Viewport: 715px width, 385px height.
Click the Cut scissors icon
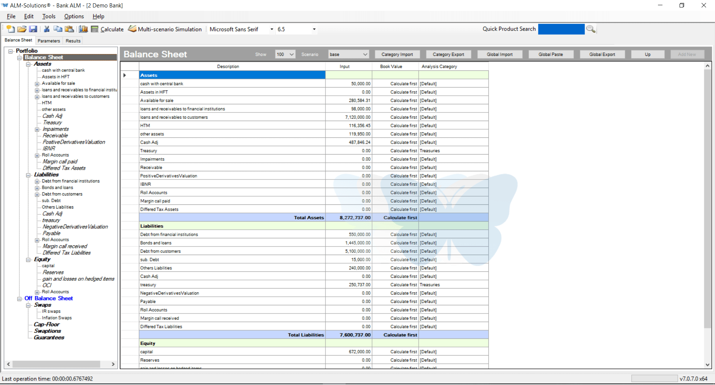point(47,29)
